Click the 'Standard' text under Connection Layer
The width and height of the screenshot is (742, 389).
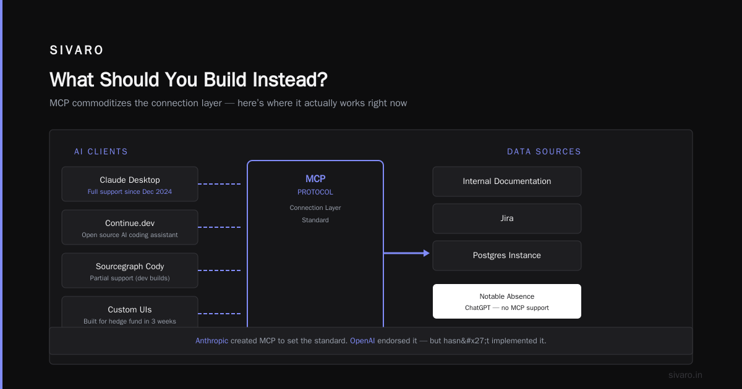pos(315,220)
